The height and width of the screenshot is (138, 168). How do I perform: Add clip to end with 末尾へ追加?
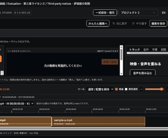pos(110,62)
